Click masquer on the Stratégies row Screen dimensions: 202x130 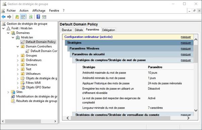click(186, 43)
